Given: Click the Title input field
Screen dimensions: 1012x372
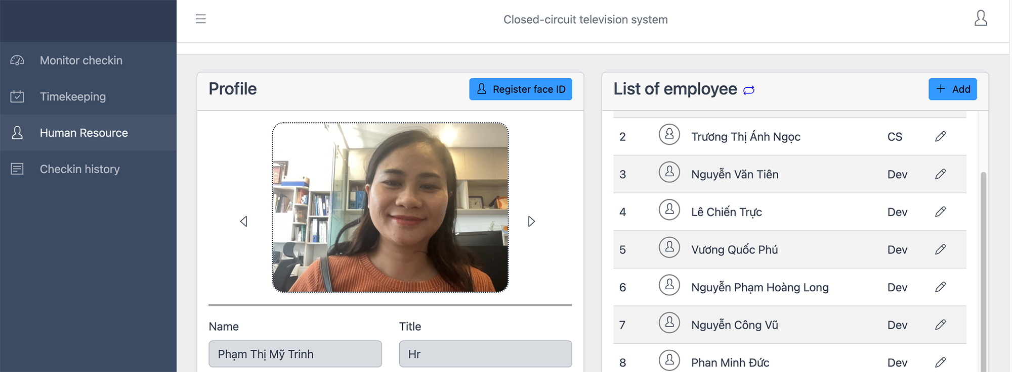Looking at the screenshot, I should 485,354.
